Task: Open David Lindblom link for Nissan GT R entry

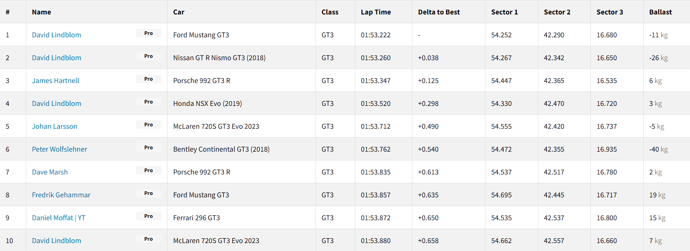Action: [x=57, y=58]
